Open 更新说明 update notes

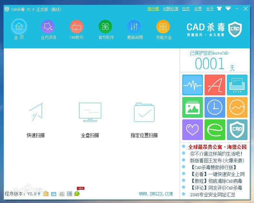point(134,27)
